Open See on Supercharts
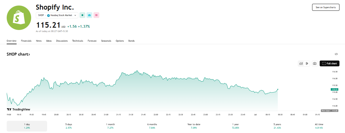The image size is (345, 133). (325, 7)
